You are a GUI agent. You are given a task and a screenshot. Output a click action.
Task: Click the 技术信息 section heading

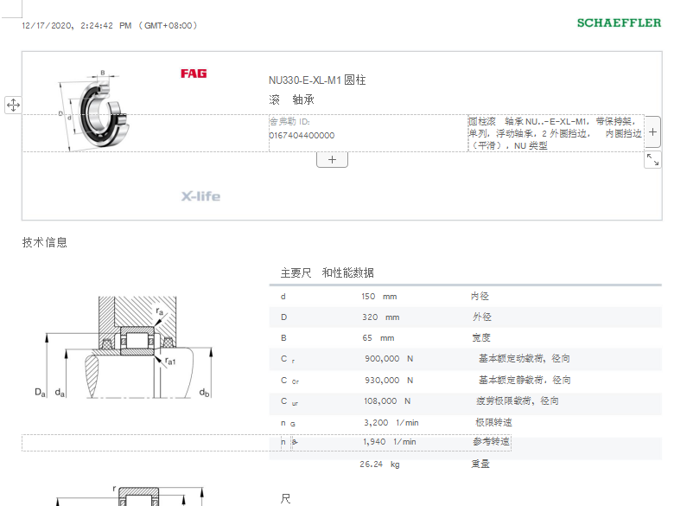tap(44, 242)
